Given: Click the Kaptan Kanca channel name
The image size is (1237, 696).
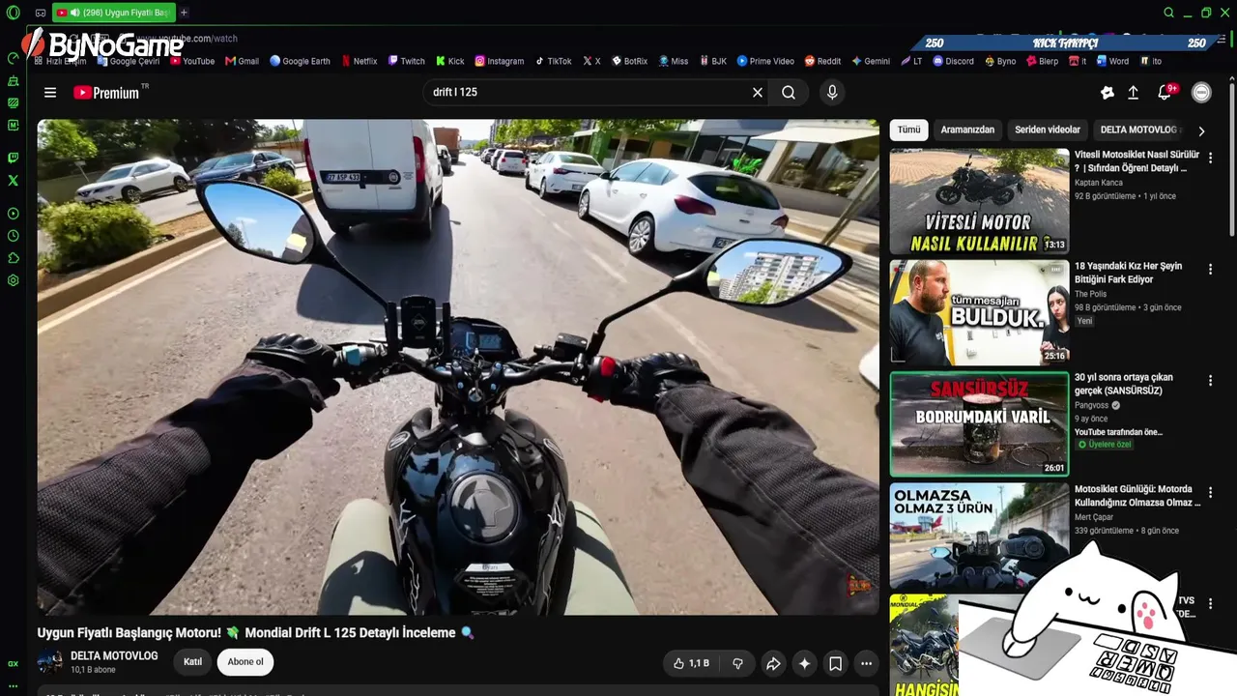Looking at the screenshot, I should coord(1099,183).
